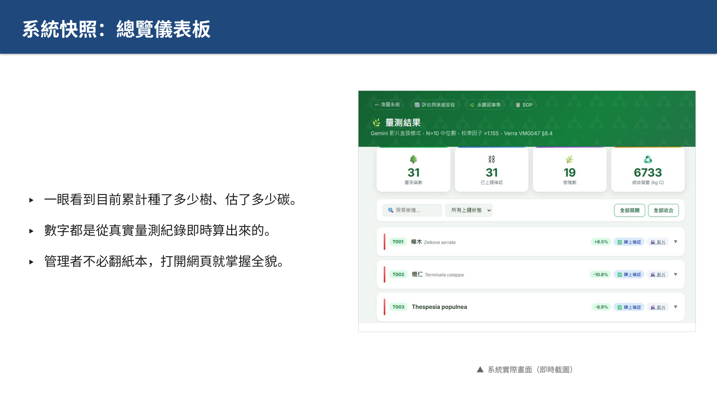The width and height of the screenshot is (717, 403).
Task: Click 鏈上確認 checkbox badge in T003 row
Action: (629, 307)
